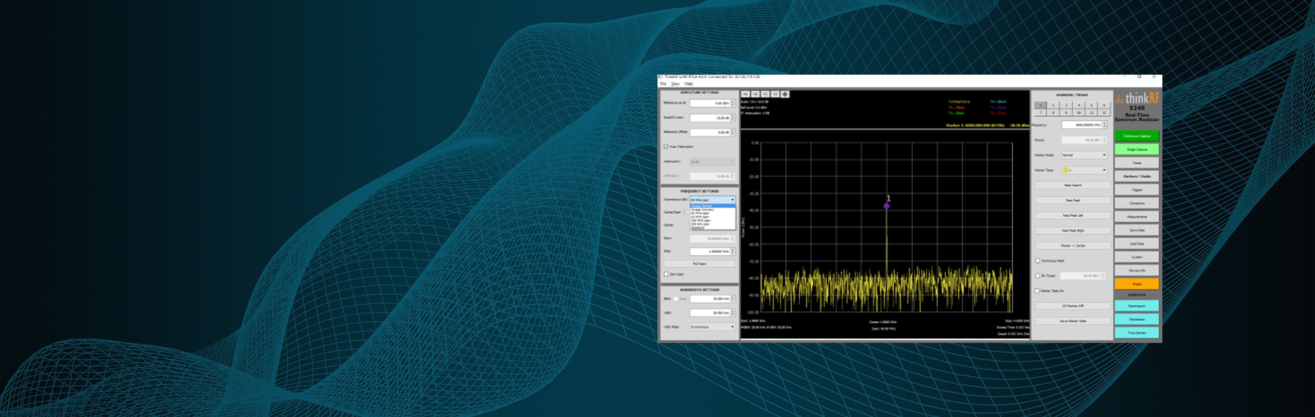Open the yellow Marker Trace color selector
Viewport: 1315px width, 417px height.
[1083, 170]
